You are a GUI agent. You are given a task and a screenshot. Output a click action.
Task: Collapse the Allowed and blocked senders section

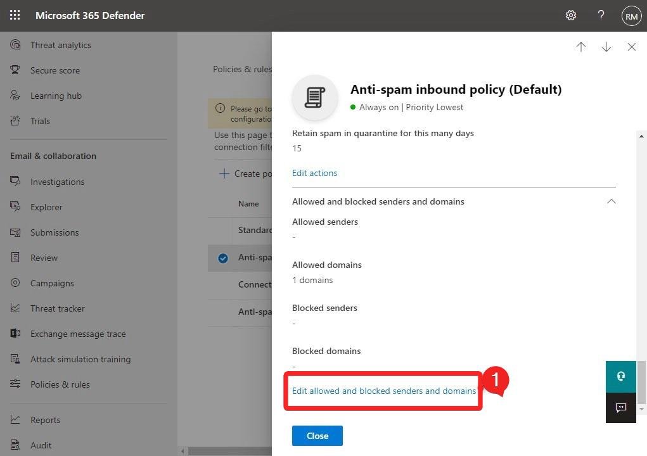pyautogui.click(x=610, y=201)
